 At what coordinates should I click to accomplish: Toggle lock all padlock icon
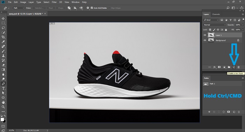pos(226,30)
